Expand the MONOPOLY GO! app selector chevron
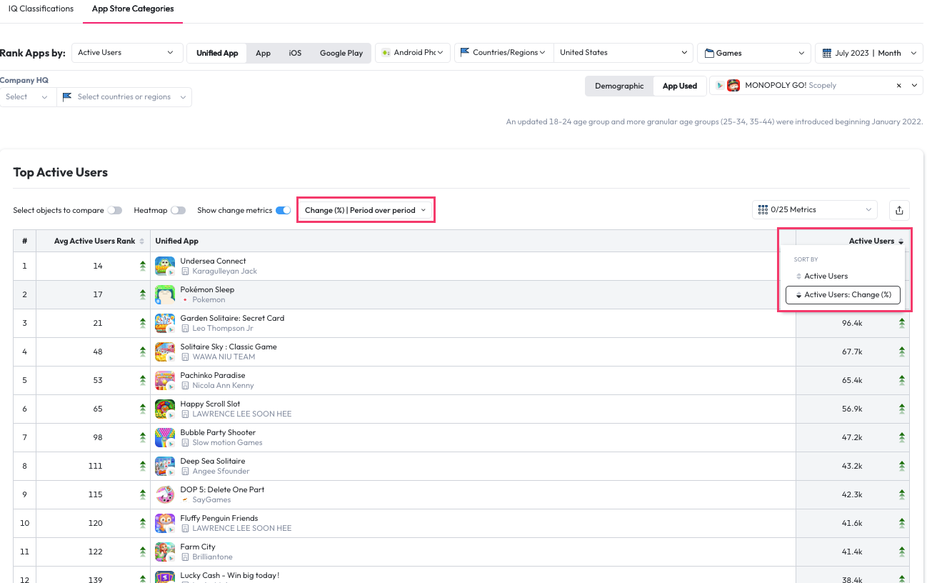927x583 pixels. (x=916, y=86)
